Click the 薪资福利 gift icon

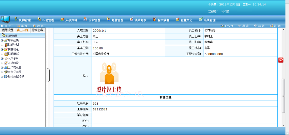tap(154, 19)
